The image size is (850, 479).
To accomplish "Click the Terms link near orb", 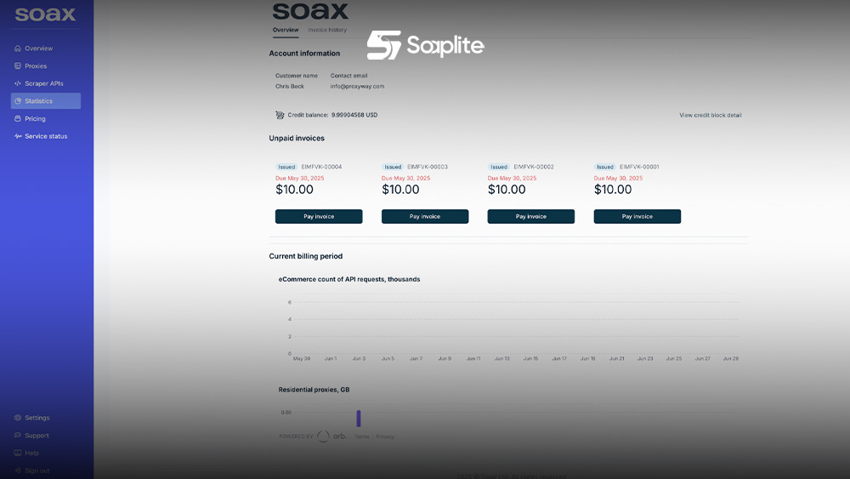I will 362,436.
